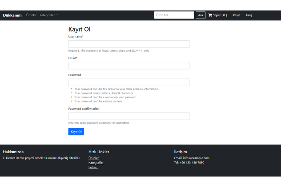Click the Password confirmation label
This screenshot has height=187, width=281.
[84, 109]
